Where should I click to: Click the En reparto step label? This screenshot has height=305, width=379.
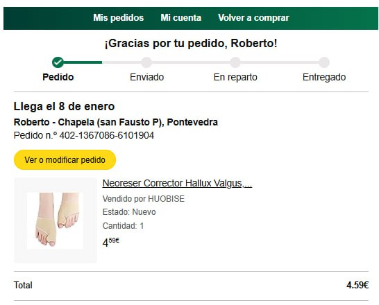(235, 77)
